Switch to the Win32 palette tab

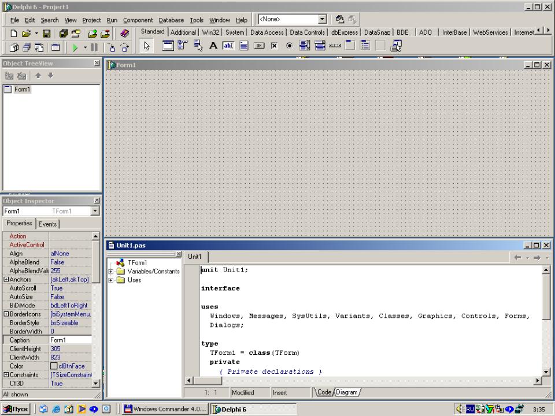210,32
